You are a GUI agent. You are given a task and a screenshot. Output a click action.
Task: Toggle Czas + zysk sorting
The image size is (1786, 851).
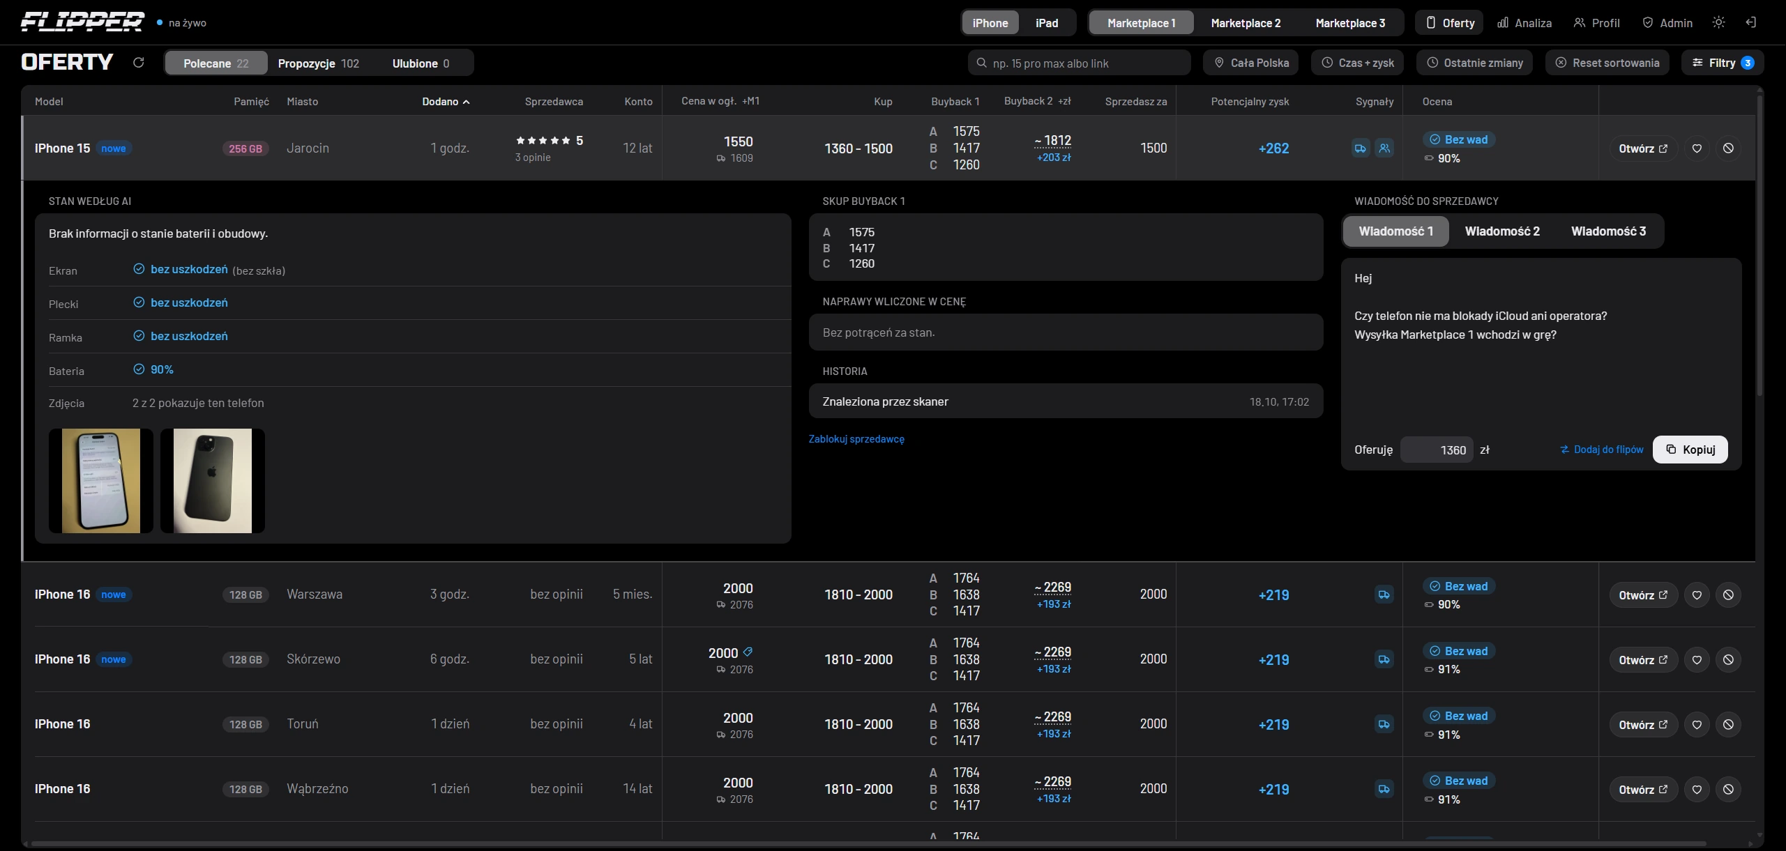[x=1358, y=63]
